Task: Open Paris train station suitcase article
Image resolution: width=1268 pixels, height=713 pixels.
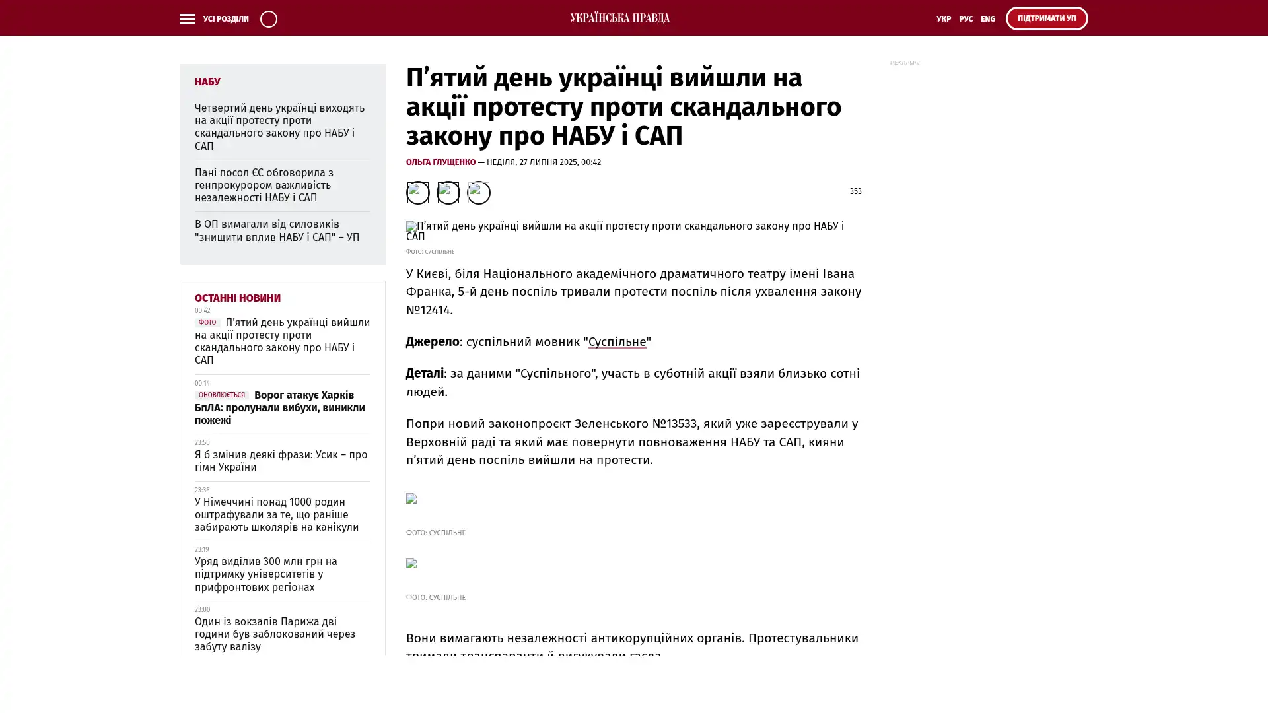Action: pos(275,634)
